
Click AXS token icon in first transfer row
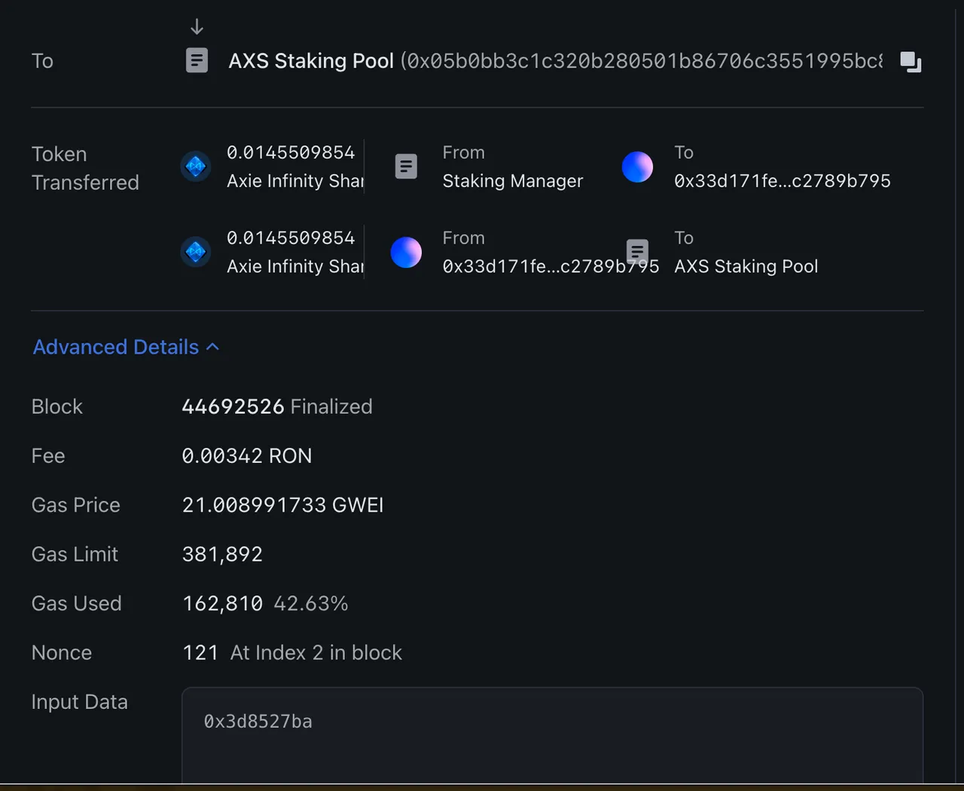(196, 166)
